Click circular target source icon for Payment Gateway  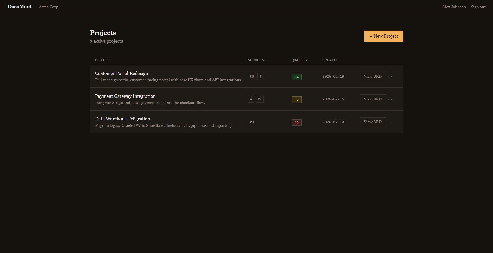coord(259,99)
